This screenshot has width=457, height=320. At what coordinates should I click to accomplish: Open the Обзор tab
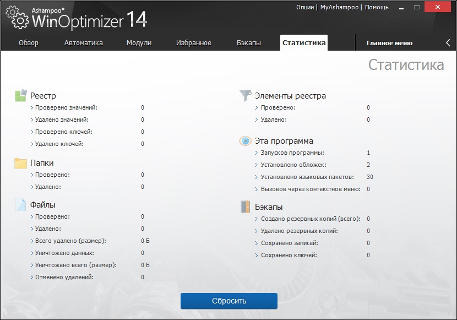pos(29,43)
